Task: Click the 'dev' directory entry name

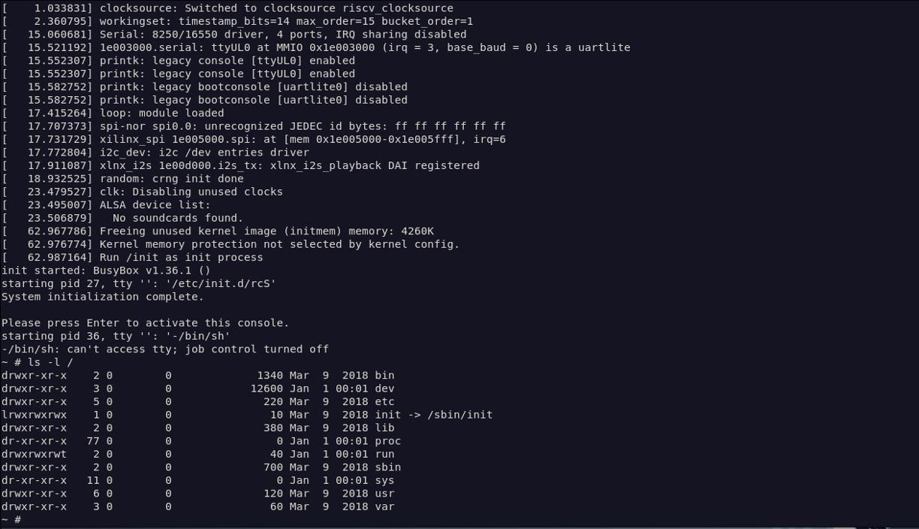Action: pyautogui.click(x=384, y=388)
